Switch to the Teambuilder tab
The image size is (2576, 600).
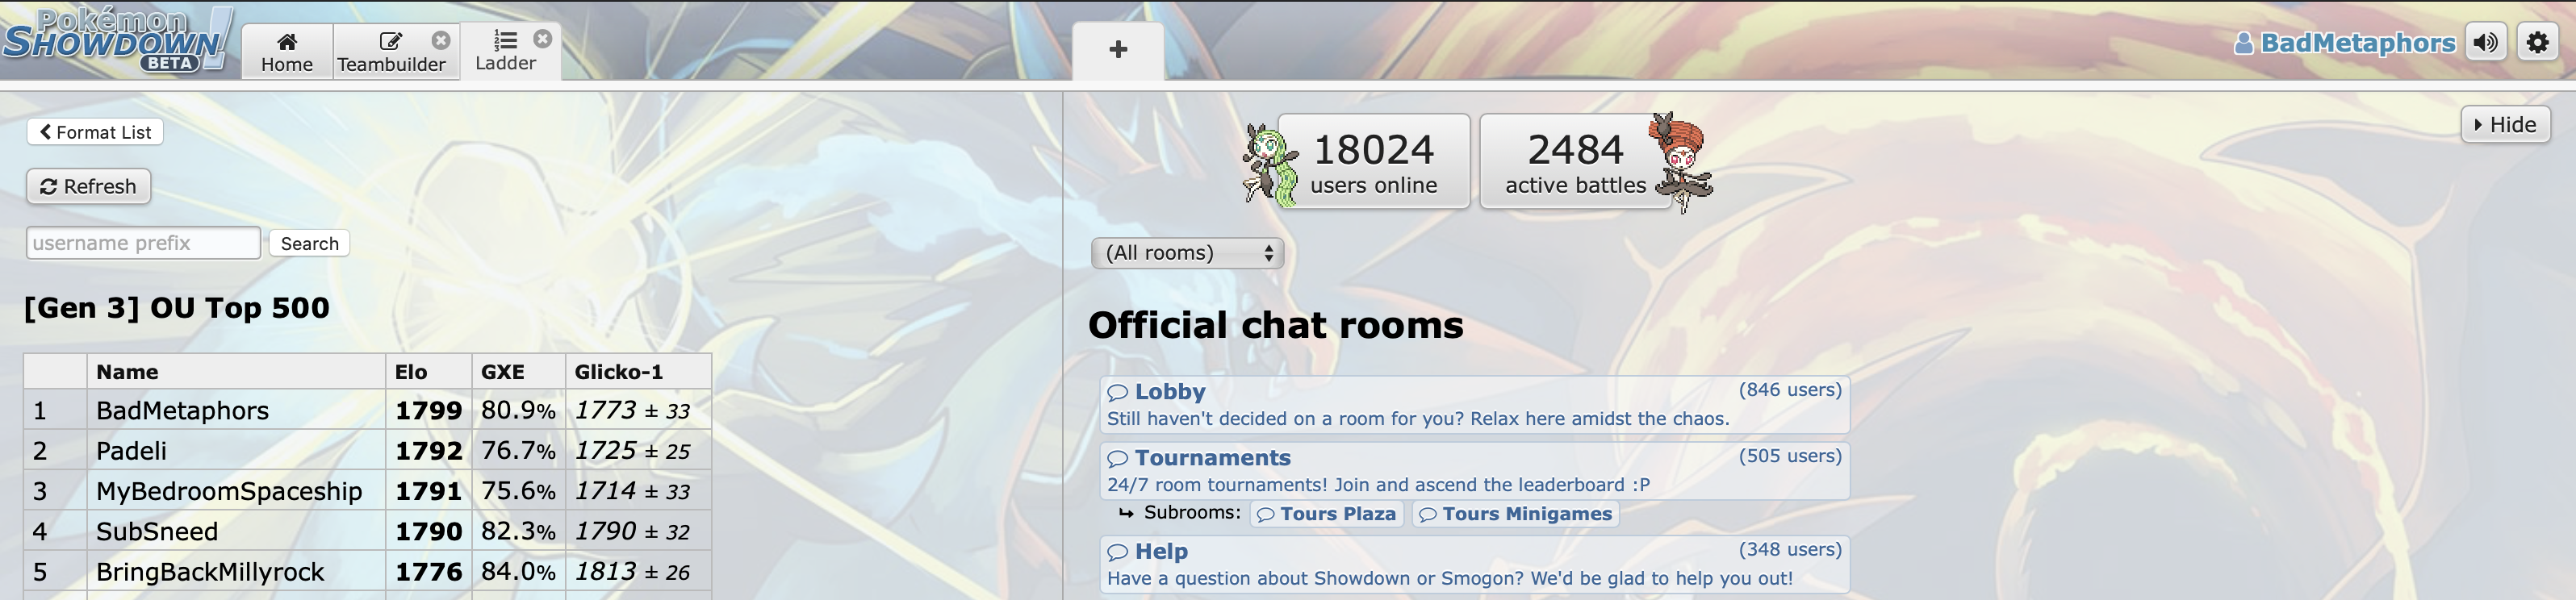(x=391, y=52)
